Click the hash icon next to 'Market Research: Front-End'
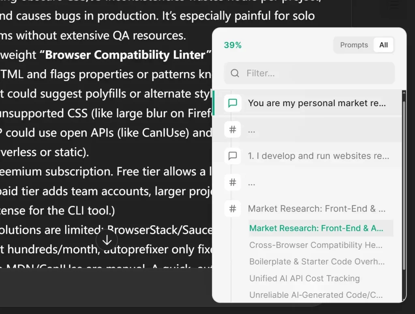The image size is (415, 314). 232,209
